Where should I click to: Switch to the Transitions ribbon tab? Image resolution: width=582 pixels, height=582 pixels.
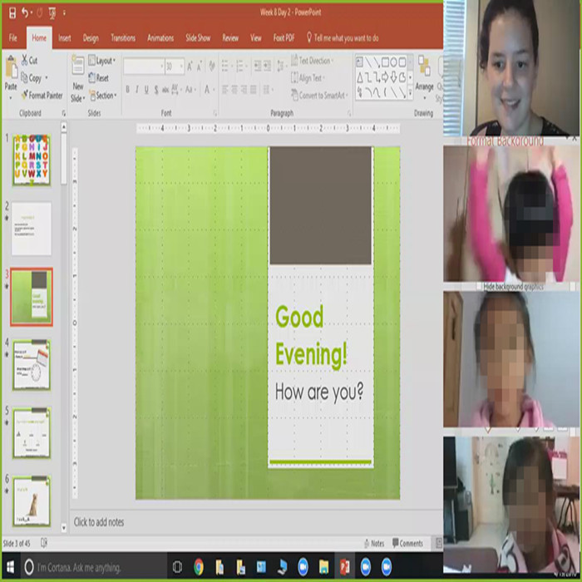click(x=122, y=38)
